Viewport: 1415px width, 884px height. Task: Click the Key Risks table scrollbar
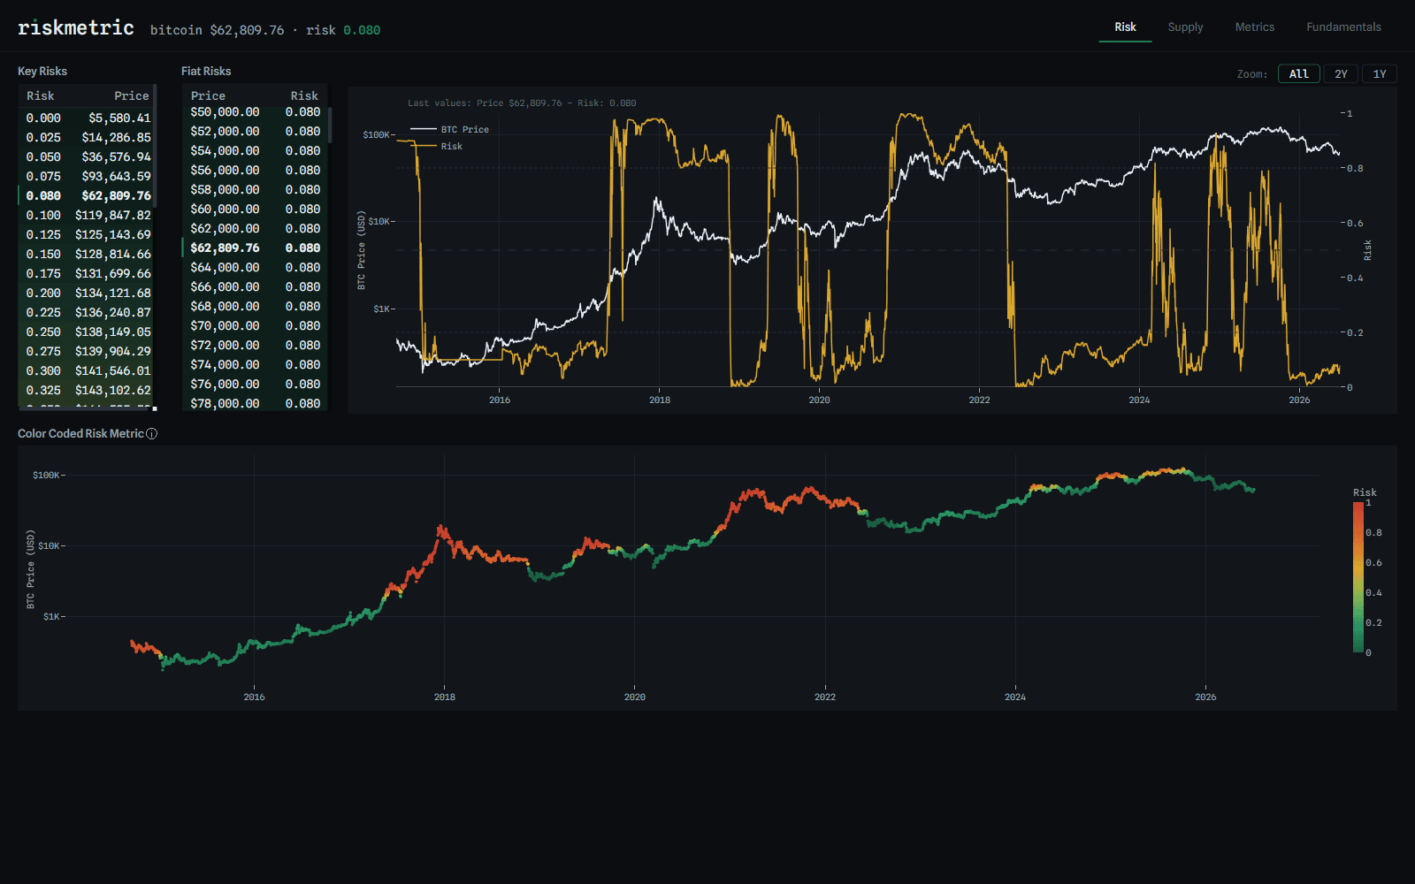155,146
